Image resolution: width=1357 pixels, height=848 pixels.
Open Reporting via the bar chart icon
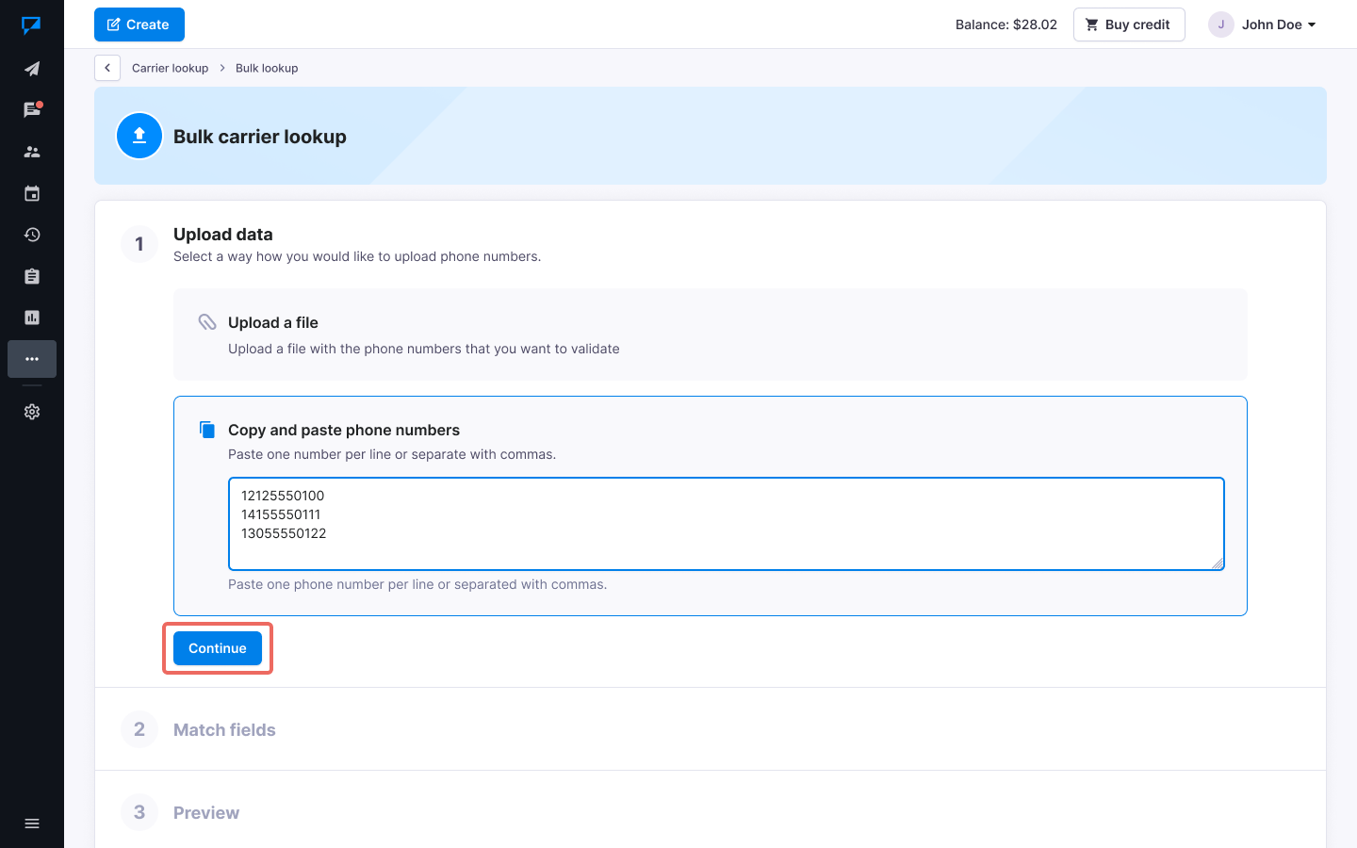click(x=32, y=318)
